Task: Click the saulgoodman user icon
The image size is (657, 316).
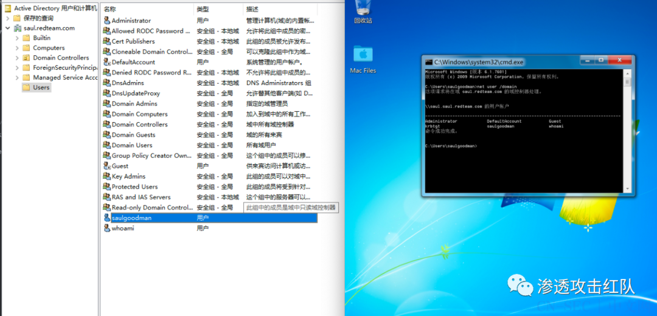Action: [107, 218]
